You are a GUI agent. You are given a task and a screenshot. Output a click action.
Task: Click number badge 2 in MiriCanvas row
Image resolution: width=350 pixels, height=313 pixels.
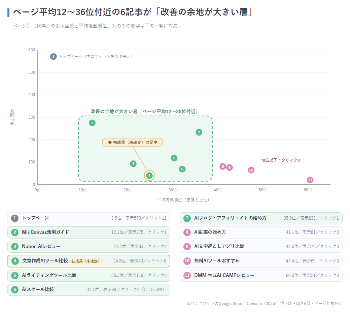15,232
